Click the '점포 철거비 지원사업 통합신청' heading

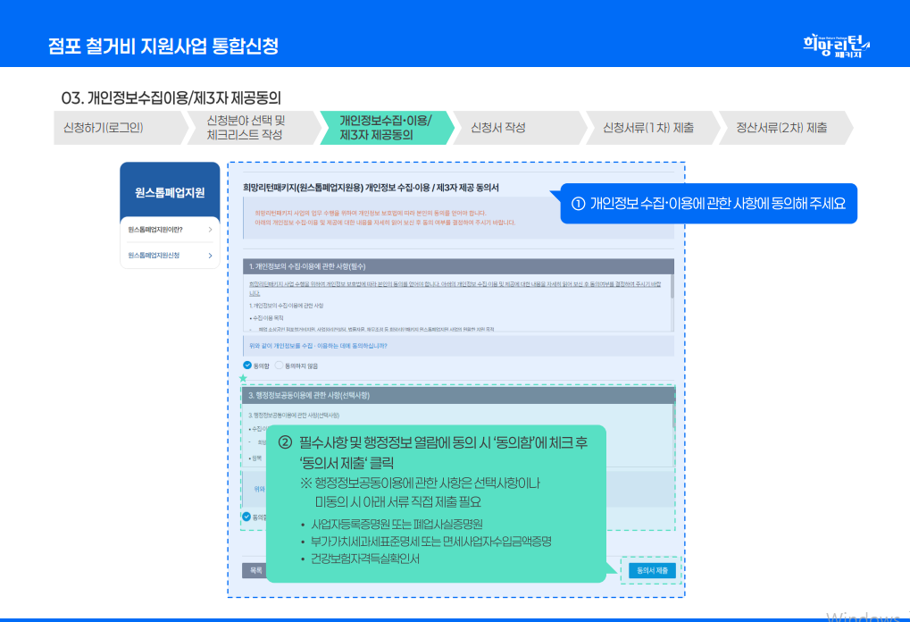163,46
